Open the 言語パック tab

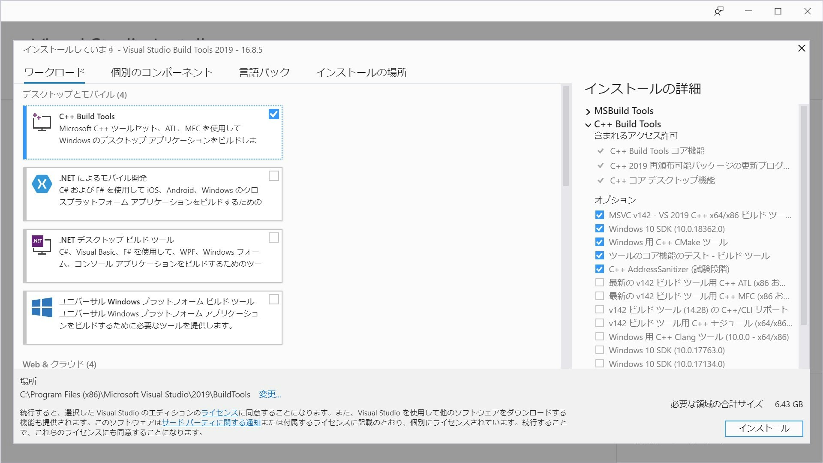click(264, 72)
